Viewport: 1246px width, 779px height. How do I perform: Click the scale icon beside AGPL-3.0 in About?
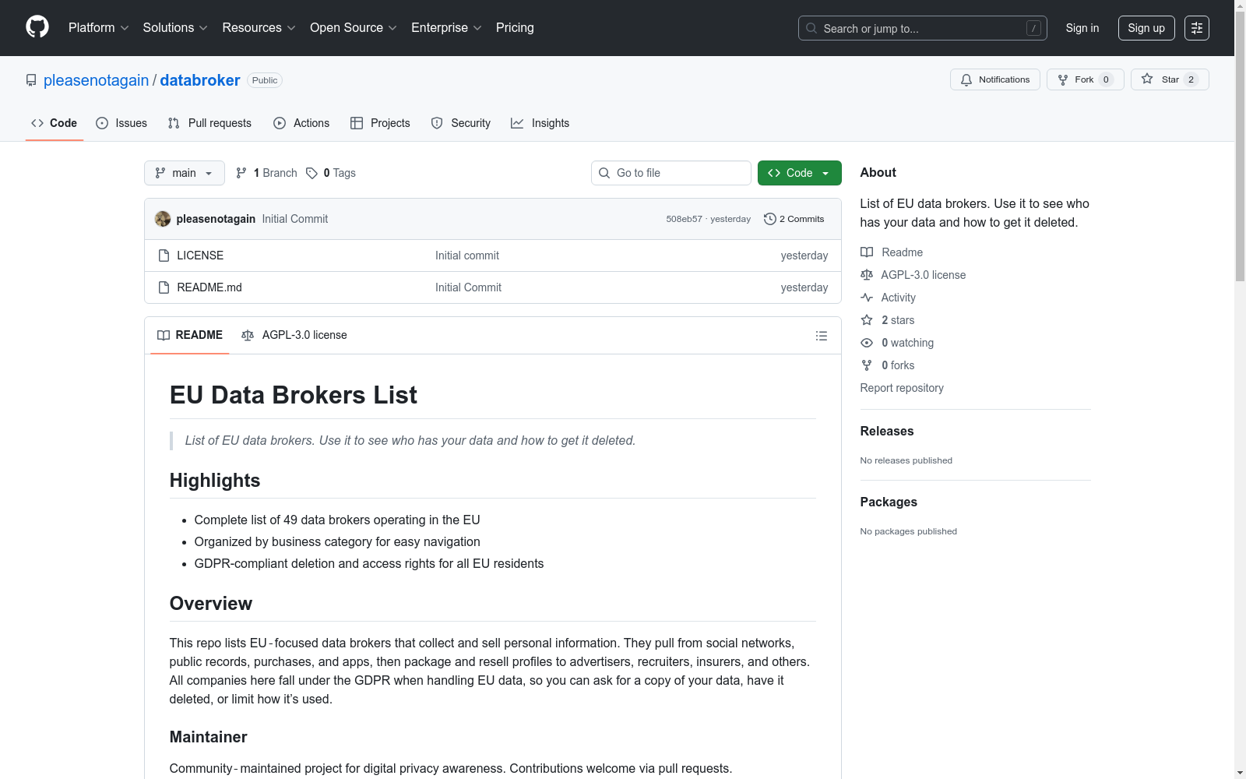pyautogui.click(x=867, y=275)
